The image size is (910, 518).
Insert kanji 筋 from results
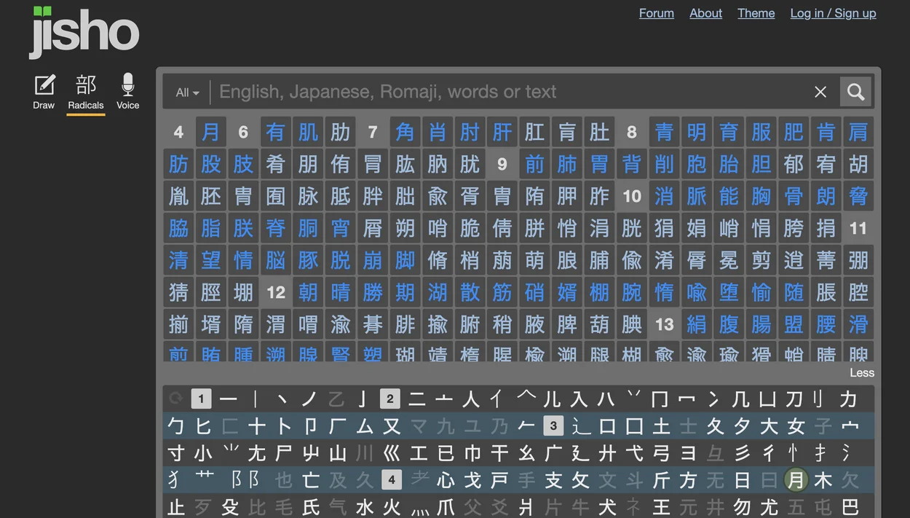(x=502, y=292)
